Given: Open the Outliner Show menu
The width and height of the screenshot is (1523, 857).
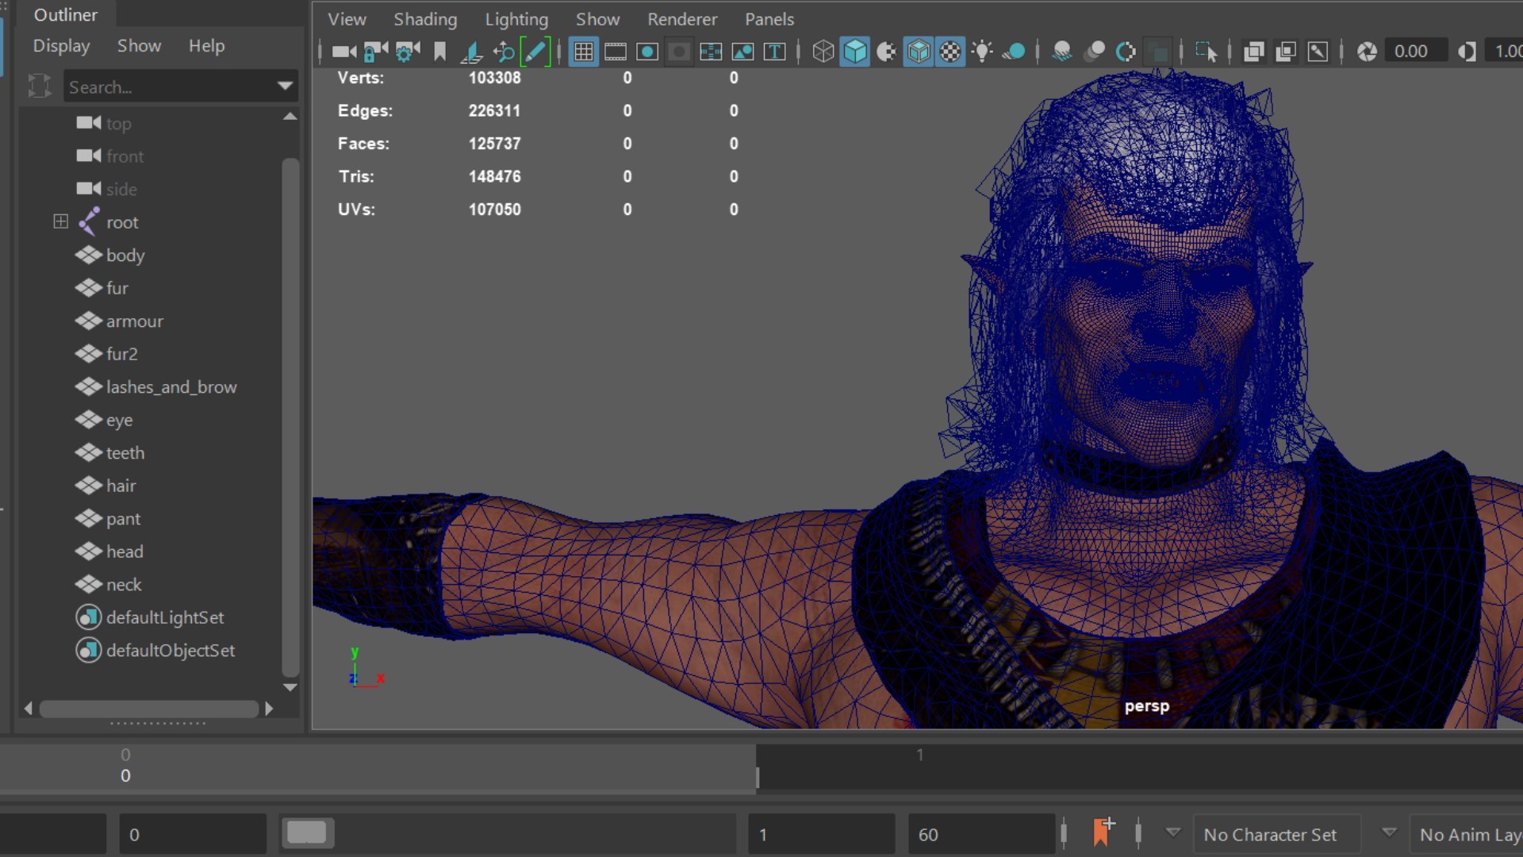Looking at the screenshot, I should [x=139, y=46].
